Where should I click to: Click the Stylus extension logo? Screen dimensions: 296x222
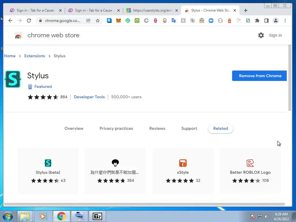coord(13,79)
